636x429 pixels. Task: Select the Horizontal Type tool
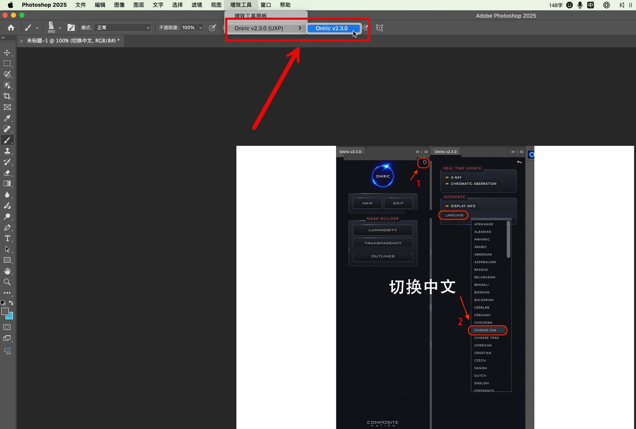pos(7,238)
